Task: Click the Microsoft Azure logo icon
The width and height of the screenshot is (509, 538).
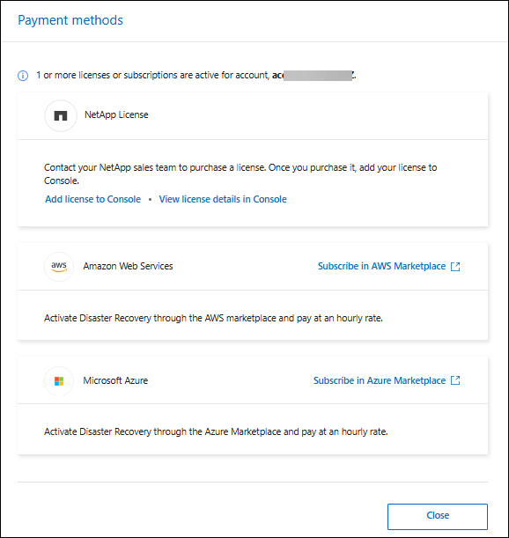Action: [x=59, y=381]
